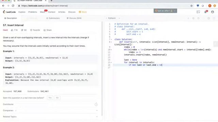Viewport: 218px width, 122px height.
Task: Reset code to default icon
Action: pyautogui.click(x=198, y=18)
